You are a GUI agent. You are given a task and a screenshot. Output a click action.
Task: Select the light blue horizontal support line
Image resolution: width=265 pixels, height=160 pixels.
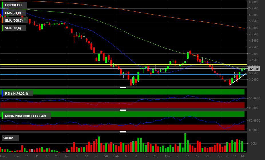tap(86, 74)
